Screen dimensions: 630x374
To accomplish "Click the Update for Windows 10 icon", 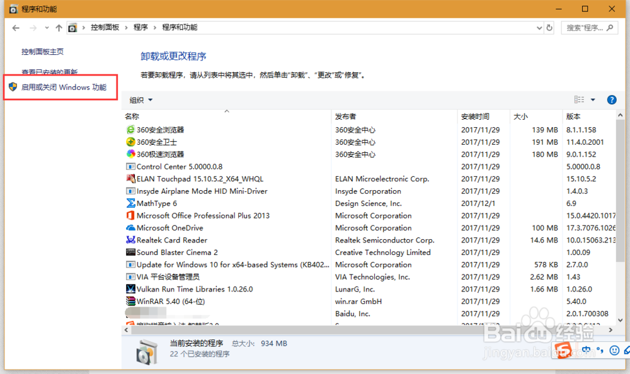I will tap(130, 264).
